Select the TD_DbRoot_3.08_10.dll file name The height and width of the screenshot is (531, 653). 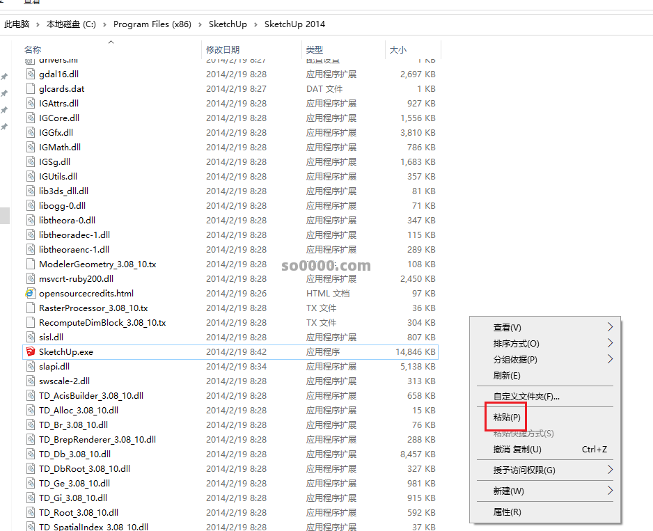(84, 468)
